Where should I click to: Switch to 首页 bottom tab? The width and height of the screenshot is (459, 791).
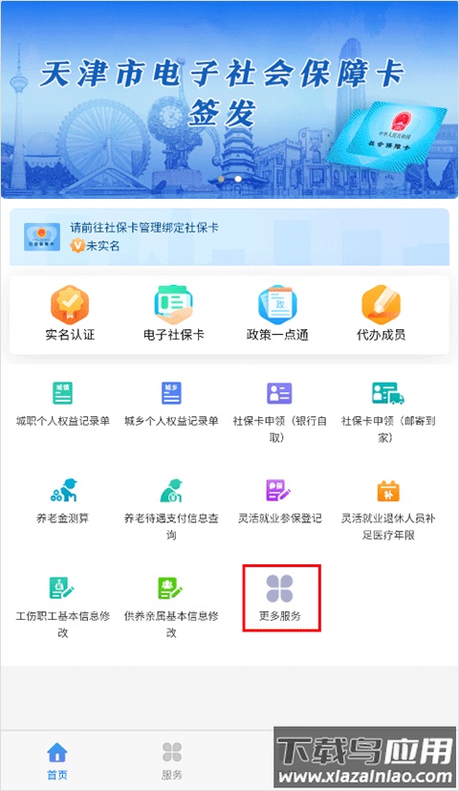(57, 760)
